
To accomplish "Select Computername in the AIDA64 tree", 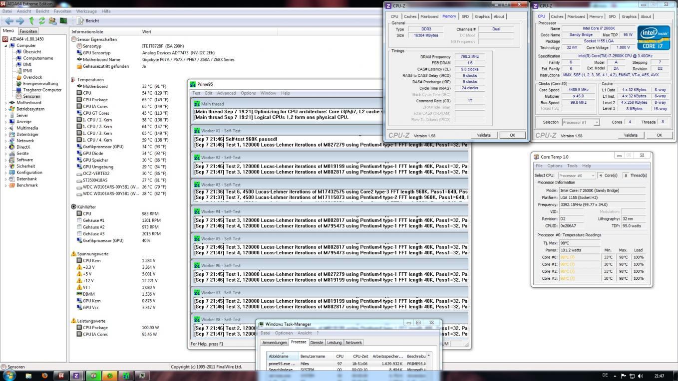I will 38,58.
